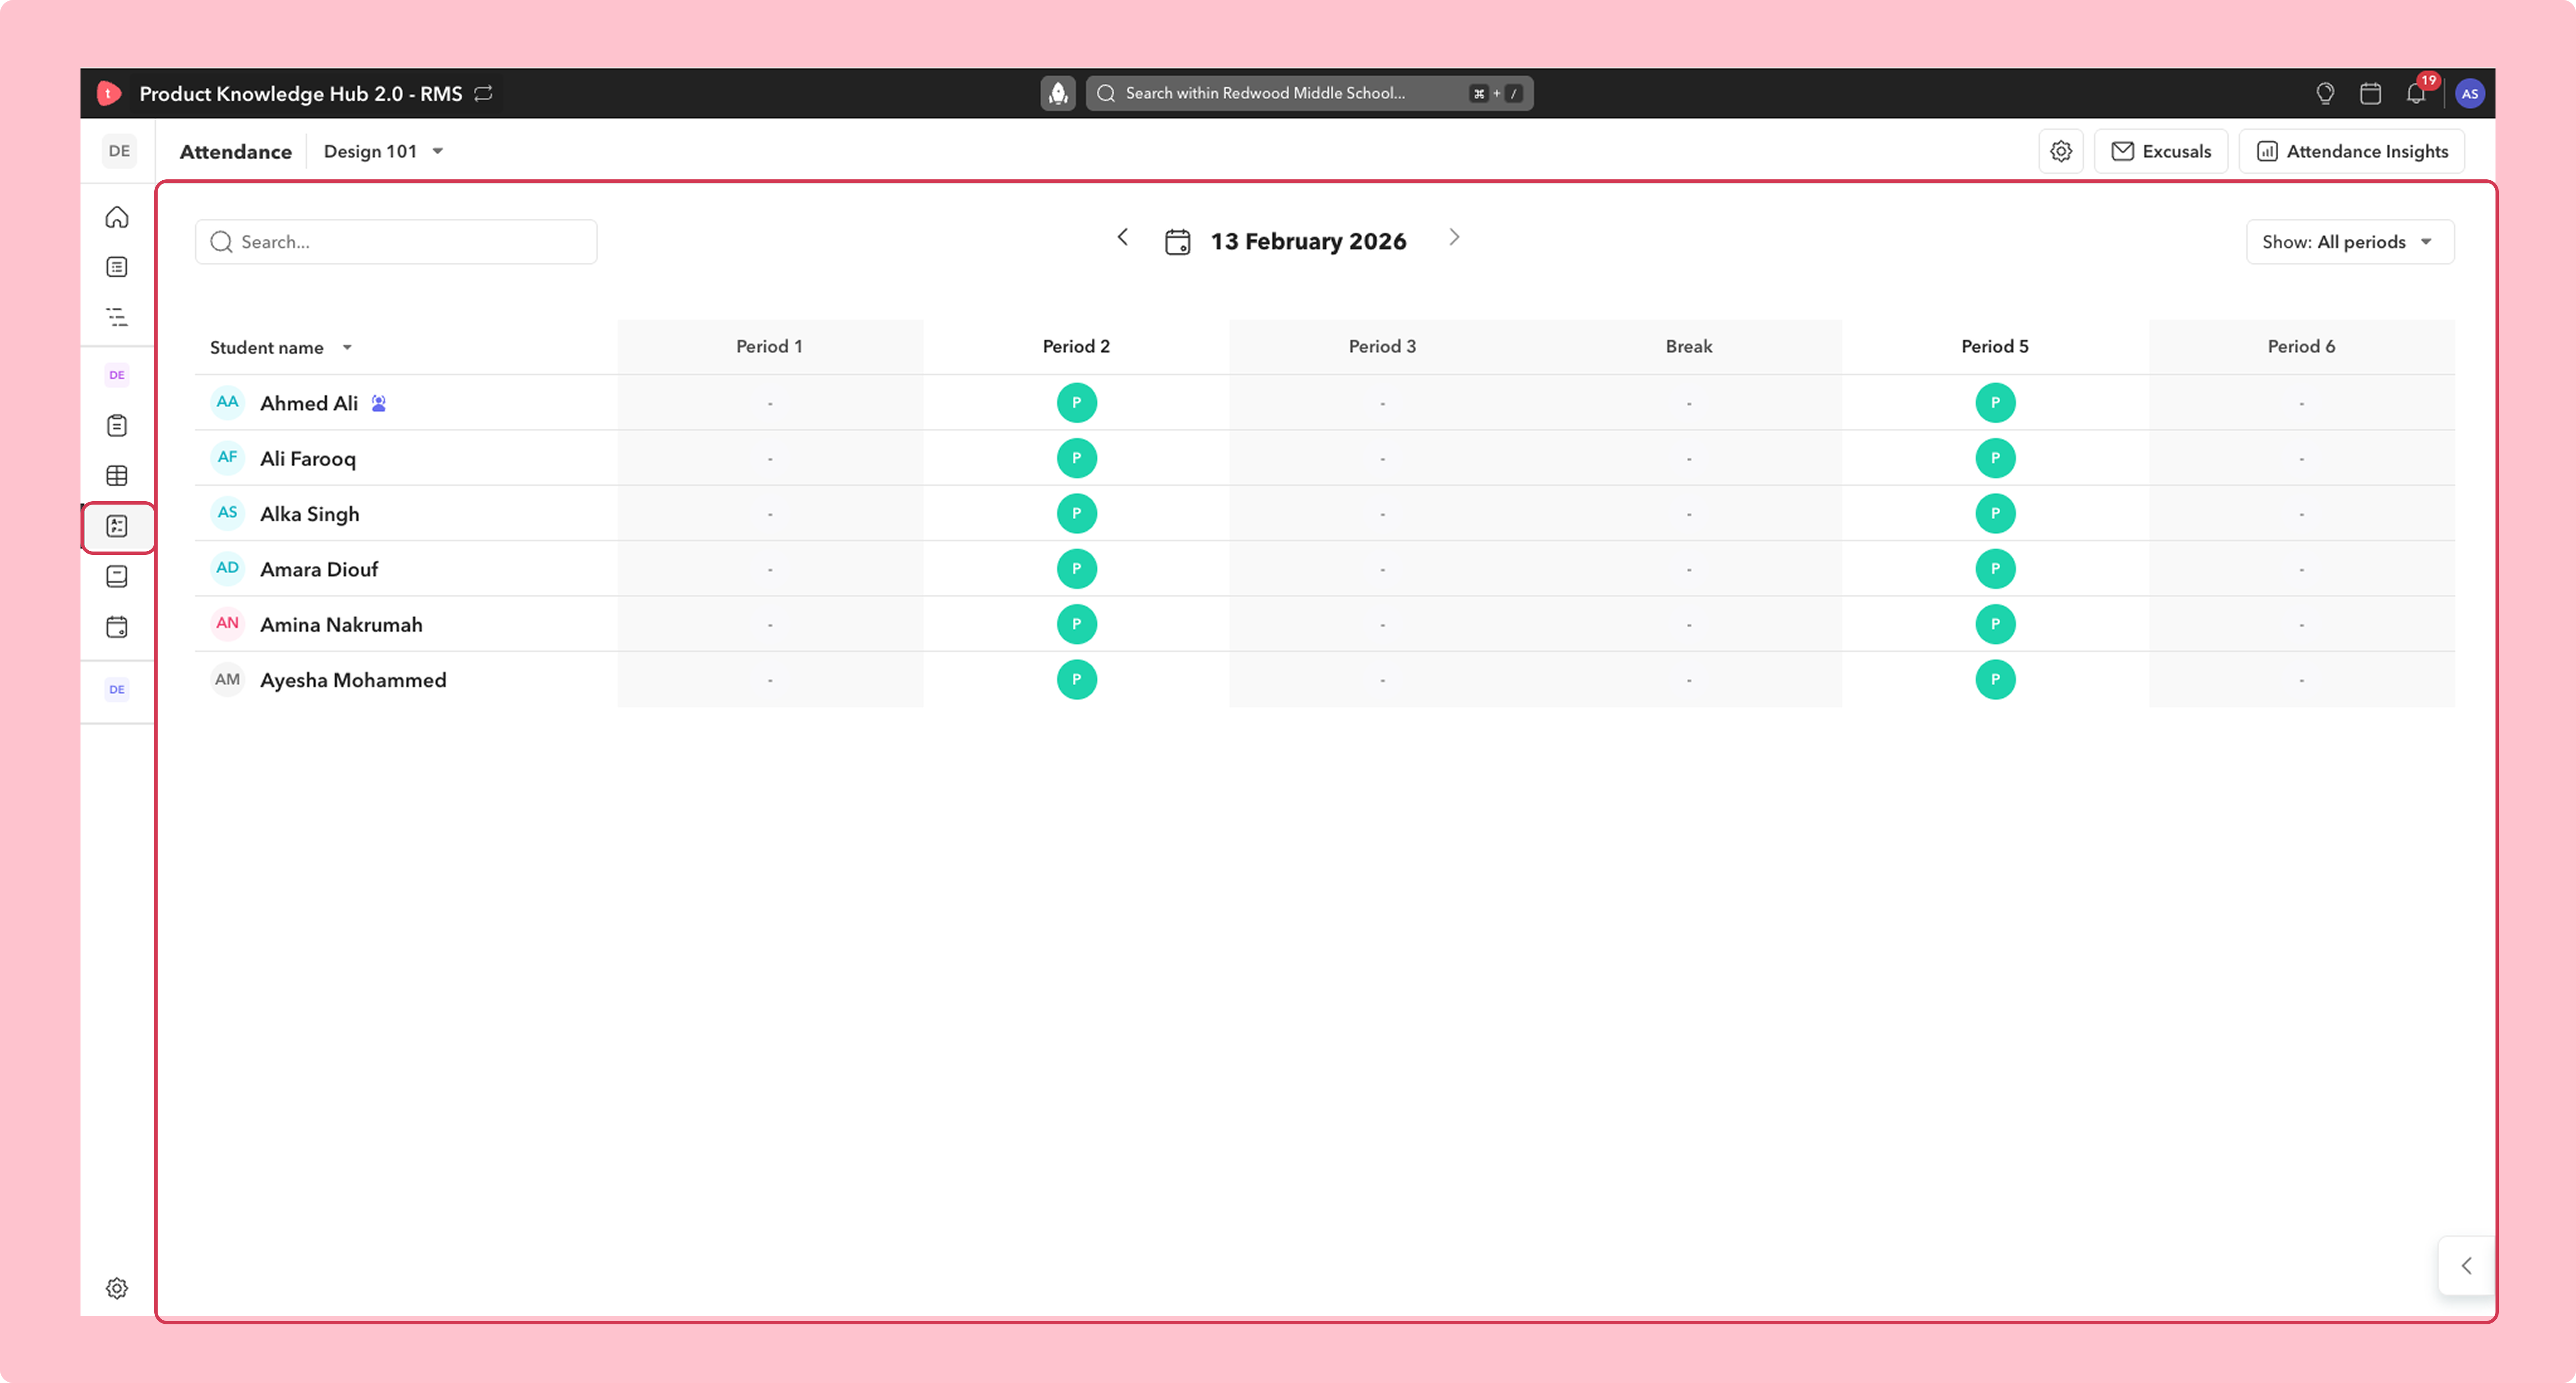Click the AA avatar for Ahmed Ali
This screenshot has width=2576, height=1383.
point(228,402)
